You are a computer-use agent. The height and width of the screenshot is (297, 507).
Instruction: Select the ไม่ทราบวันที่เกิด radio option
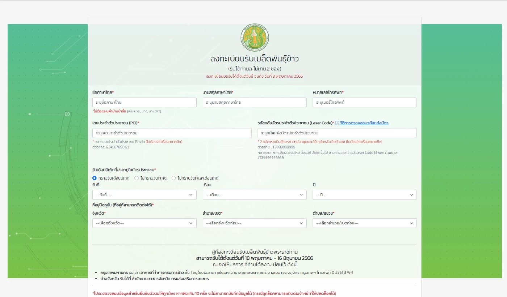[x=136, y=178]
